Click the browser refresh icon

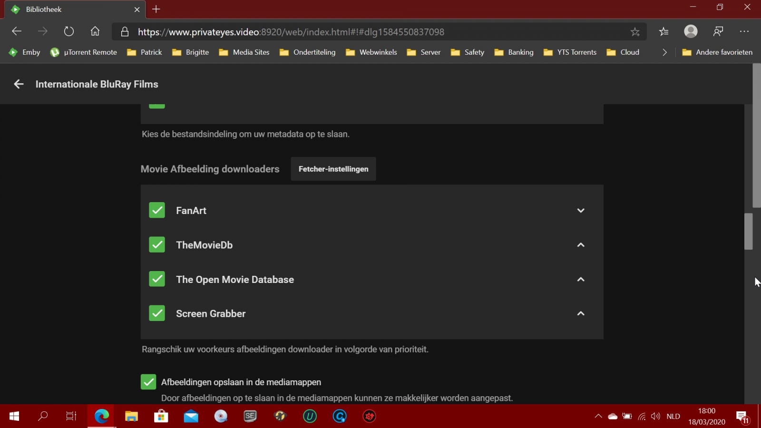point(69,32)
